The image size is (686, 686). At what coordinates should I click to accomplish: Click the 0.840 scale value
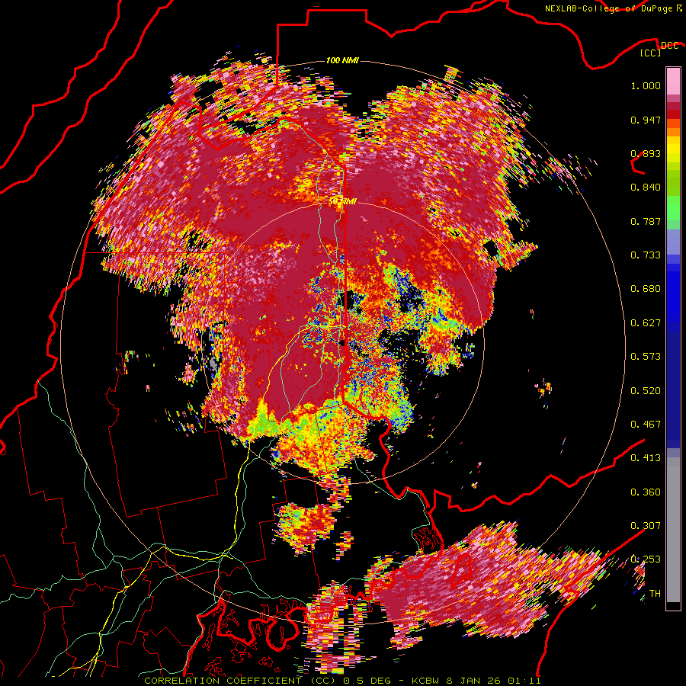(x=646, y=188)
